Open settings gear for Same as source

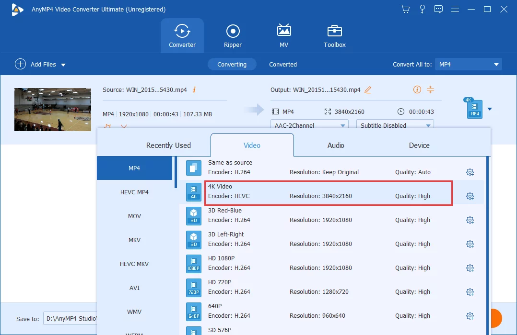(x=470, y=172)
